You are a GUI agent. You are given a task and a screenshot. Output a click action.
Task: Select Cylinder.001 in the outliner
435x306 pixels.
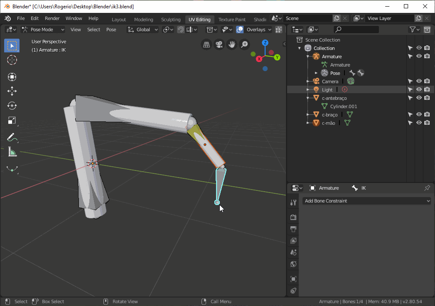click(343, 106)
